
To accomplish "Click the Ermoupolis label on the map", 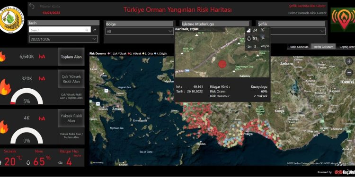I will (141, 120).
